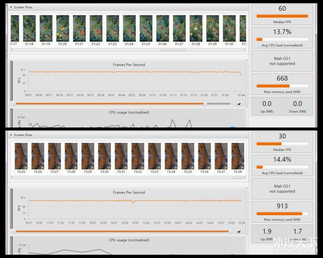This screenshot has height=258, width=323.
Task: Choose the 15:32 basketball court screenshot
Action: [x=138, y=156]
